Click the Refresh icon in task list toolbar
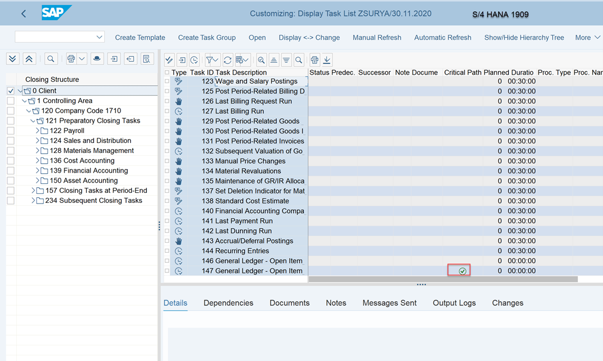Screen dimensions: 603x361 coord(228,60)
